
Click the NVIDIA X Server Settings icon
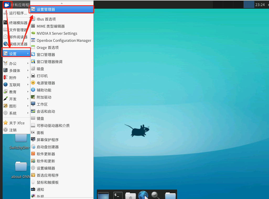tap(33, 33)
